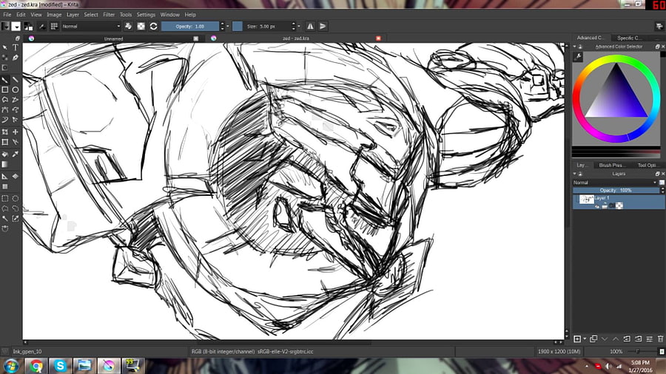Switch to the Tool Options docker tab
The width and height of the screenshot is (666, 374).
[647, 165]
